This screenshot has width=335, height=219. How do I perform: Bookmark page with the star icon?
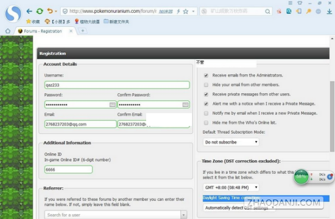(186, 12)
